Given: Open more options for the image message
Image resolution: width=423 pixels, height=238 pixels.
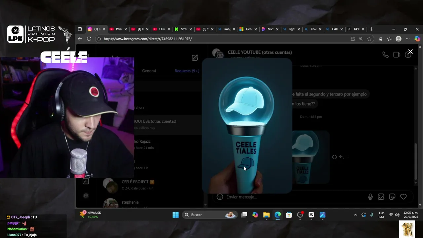Looking at the screenshot, I should click(348, 157).
